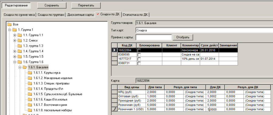Expand the 1.1. Группа 1.1 node
This screenshot has height=115, width=273.
pos(15,35)
